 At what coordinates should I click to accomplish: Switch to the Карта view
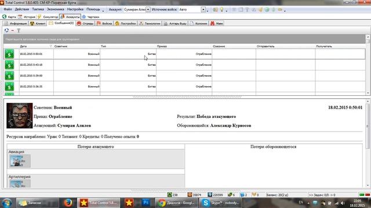pyautogui.click(x=9, y=17)
